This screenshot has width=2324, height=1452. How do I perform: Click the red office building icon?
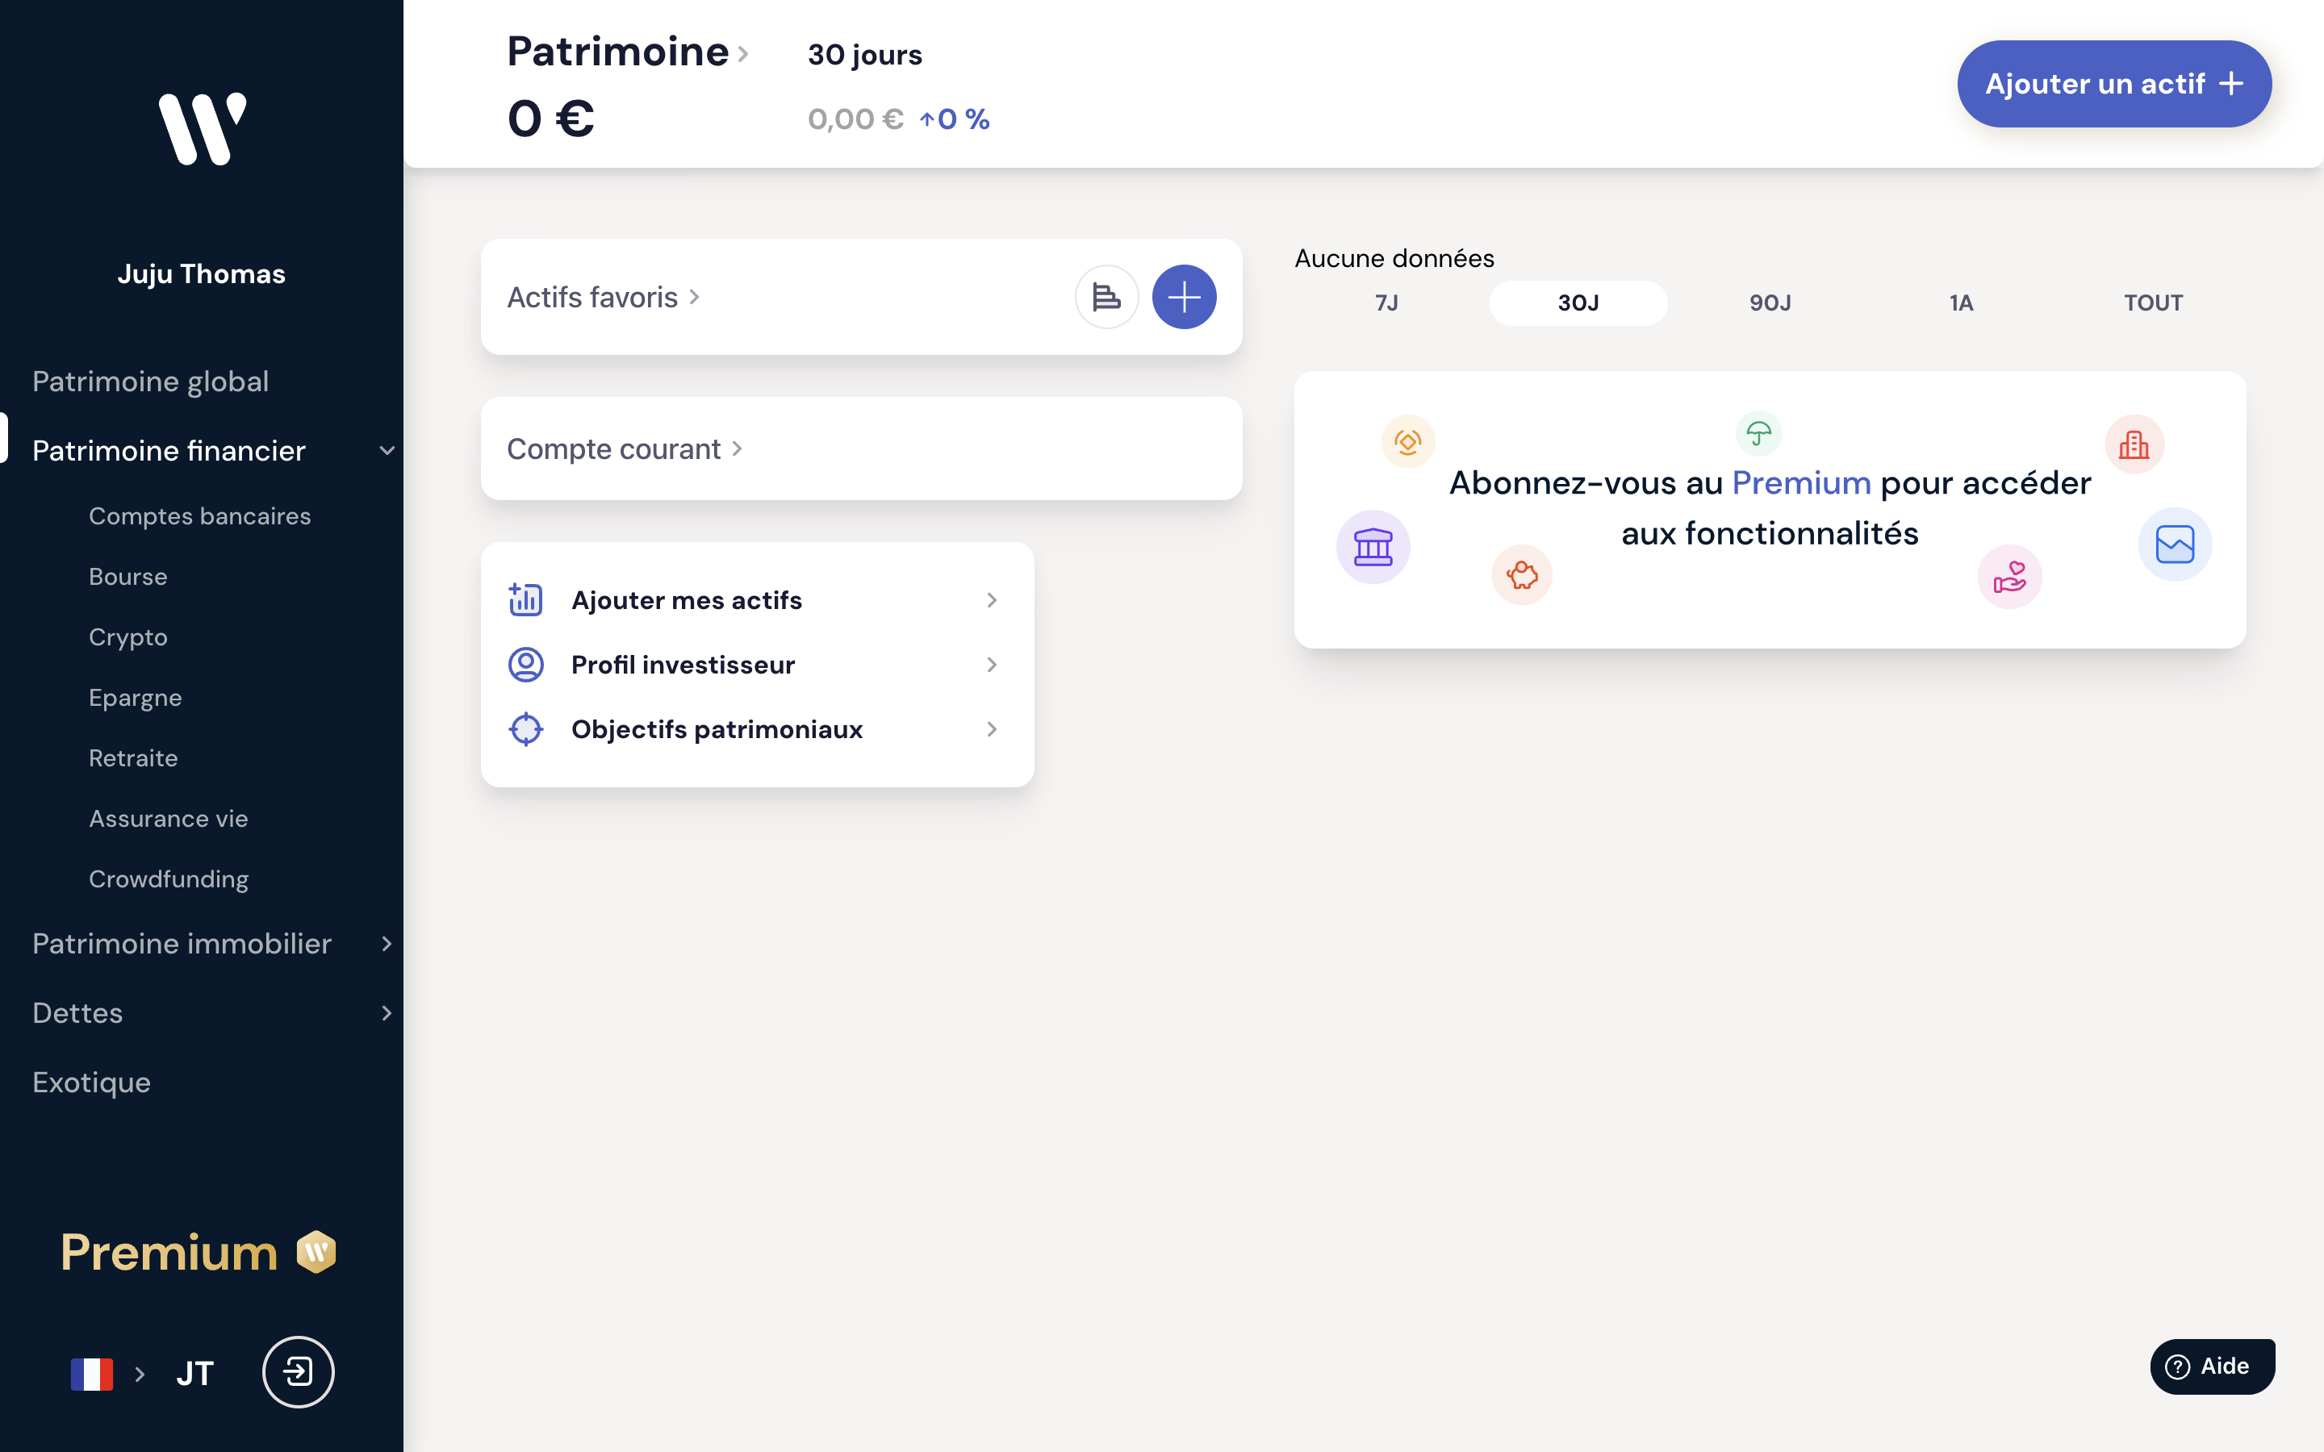[x=2134, y=444]
